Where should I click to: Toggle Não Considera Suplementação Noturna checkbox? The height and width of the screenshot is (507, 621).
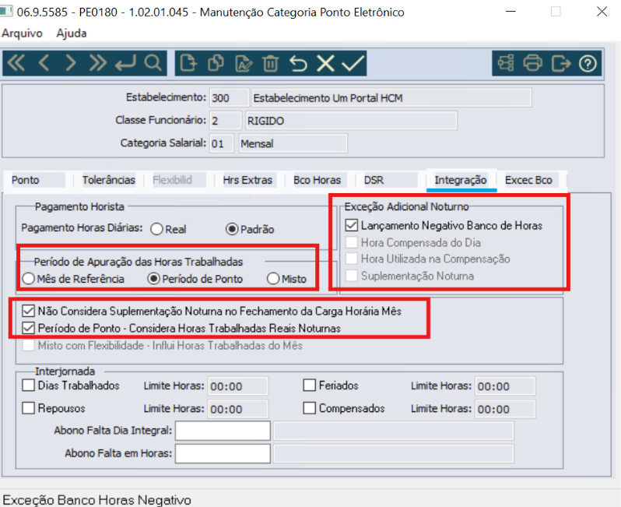pyautogui.click(x=29, y=312)
